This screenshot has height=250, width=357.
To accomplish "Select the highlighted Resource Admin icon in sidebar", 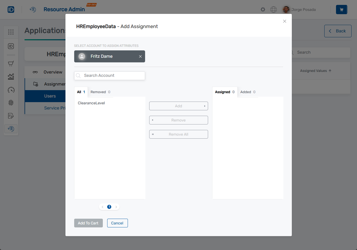I will [11, 129].
